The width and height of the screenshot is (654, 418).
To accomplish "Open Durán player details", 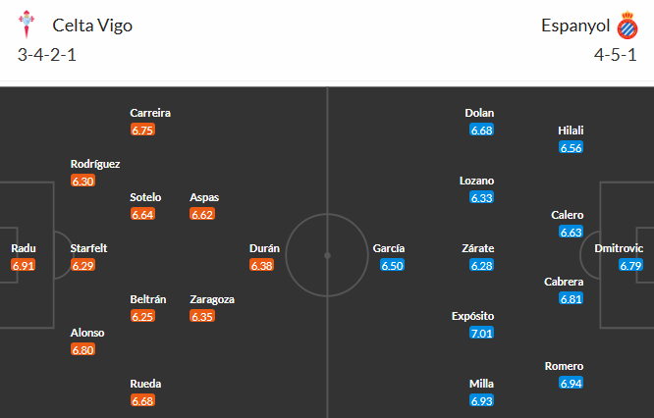I will (x=266, y=248).
